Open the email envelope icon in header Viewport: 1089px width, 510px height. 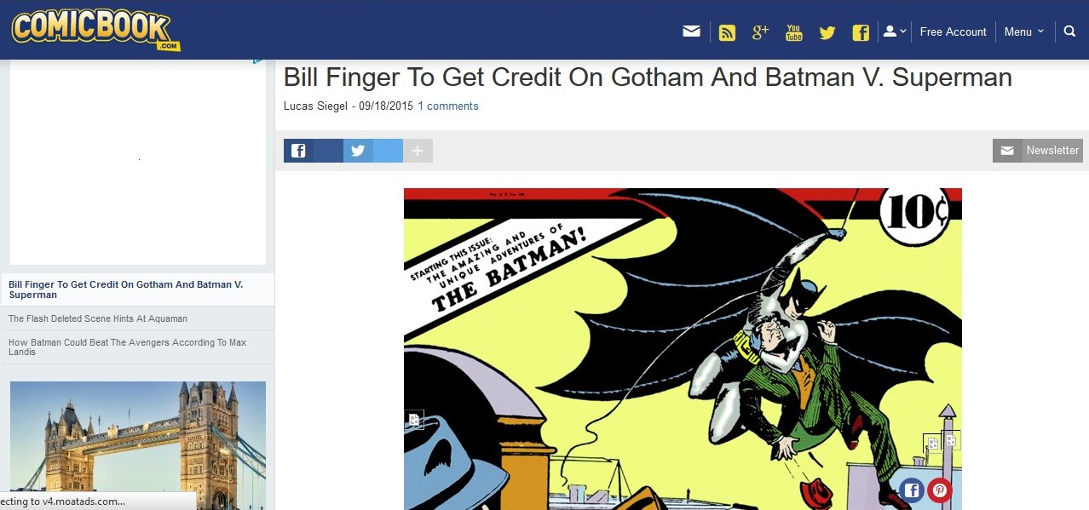[x=692, y=32]
